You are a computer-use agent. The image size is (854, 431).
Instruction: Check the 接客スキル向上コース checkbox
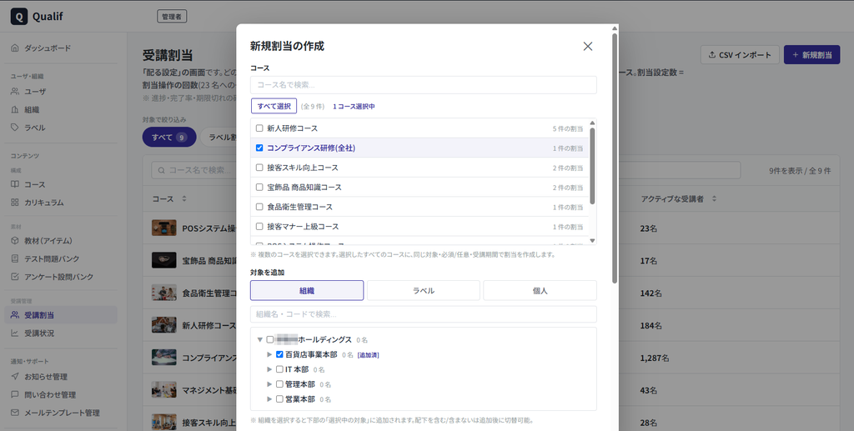259,168
